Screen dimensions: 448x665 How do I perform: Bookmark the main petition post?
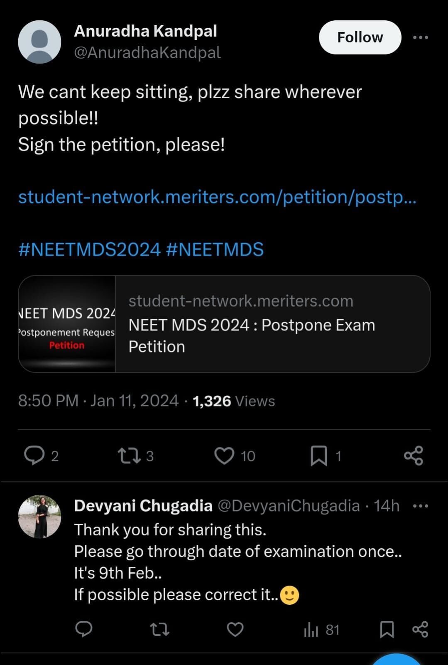[319, 456]
